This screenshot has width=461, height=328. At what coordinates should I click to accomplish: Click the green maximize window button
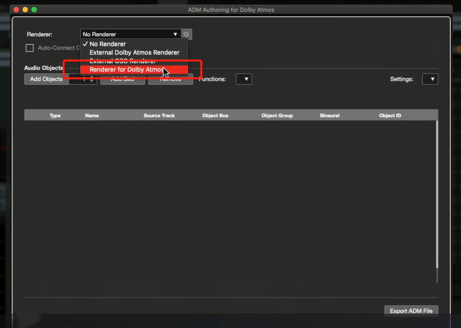34,9
